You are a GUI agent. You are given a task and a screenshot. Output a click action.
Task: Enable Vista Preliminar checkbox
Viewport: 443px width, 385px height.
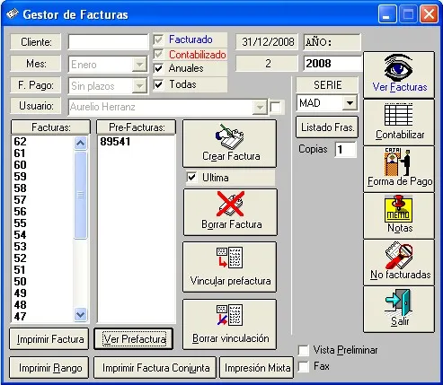click(304, 350)
